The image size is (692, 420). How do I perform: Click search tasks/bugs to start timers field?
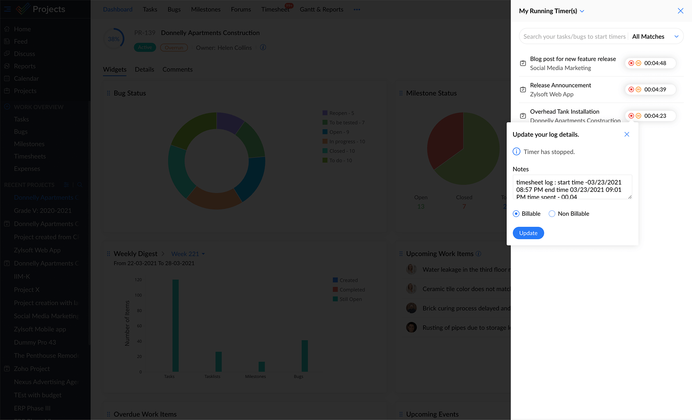coord(574,37)
